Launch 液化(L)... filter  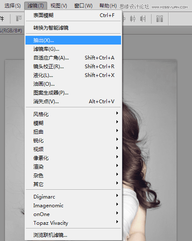pyautogui.click(x=73, y=75)
